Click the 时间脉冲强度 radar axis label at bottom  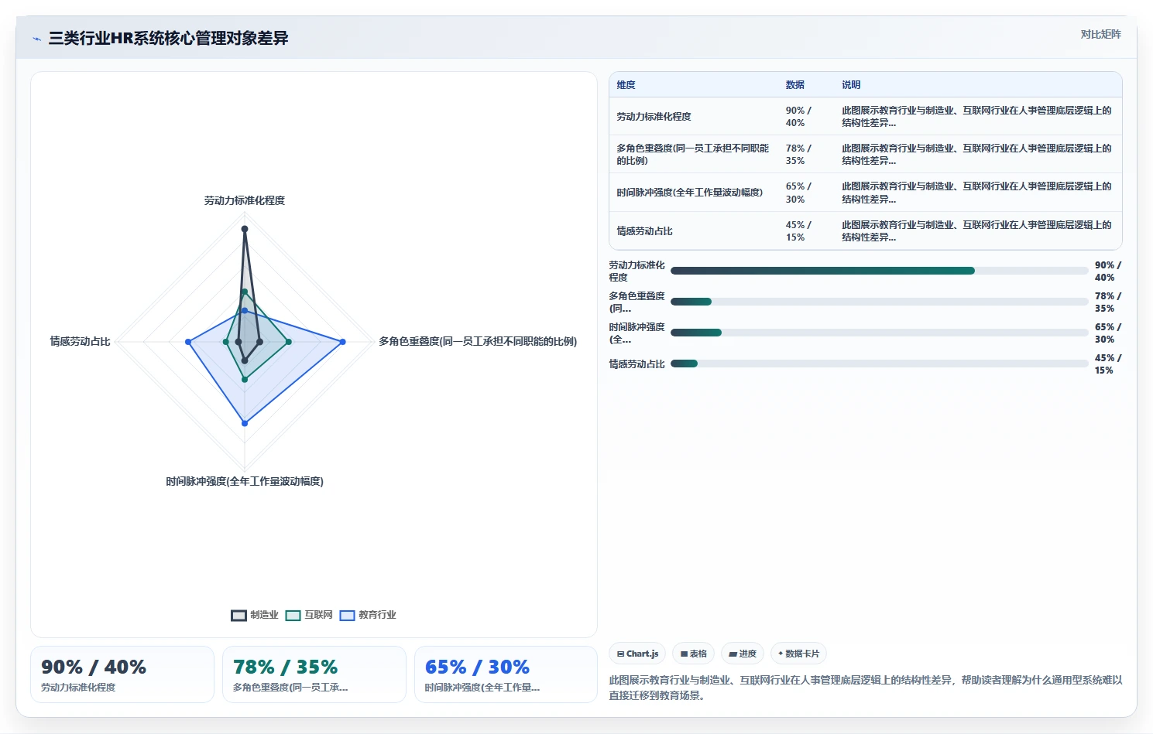(x=245, y=481)
